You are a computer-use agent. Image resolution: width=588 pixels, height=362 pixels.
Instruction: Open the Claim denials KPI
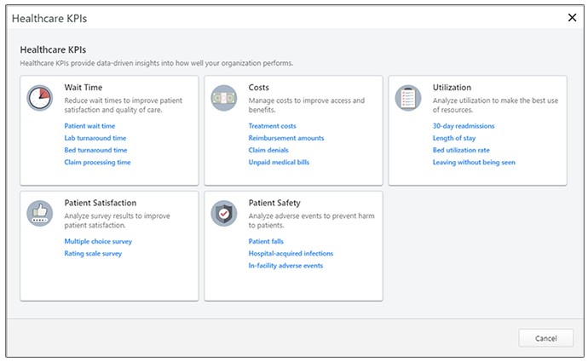(x=268, y=150)
